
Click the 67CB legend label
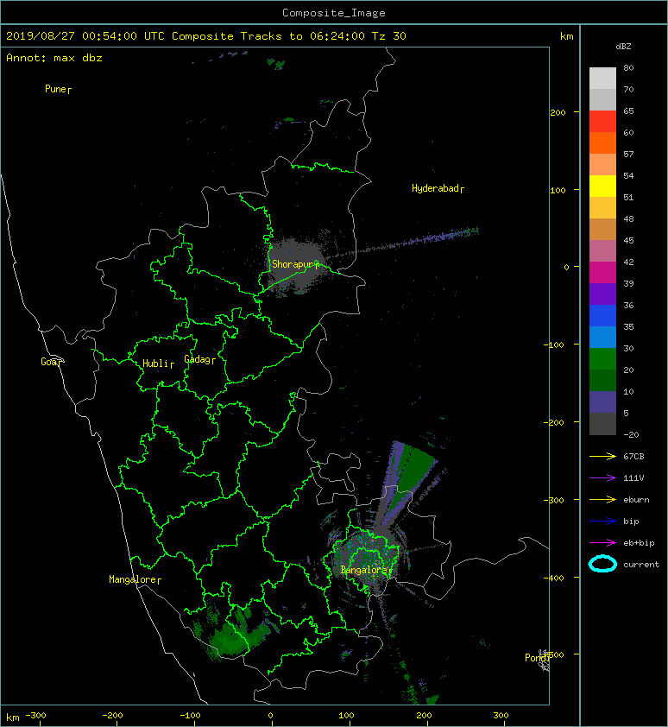click(x=633, y=456)
